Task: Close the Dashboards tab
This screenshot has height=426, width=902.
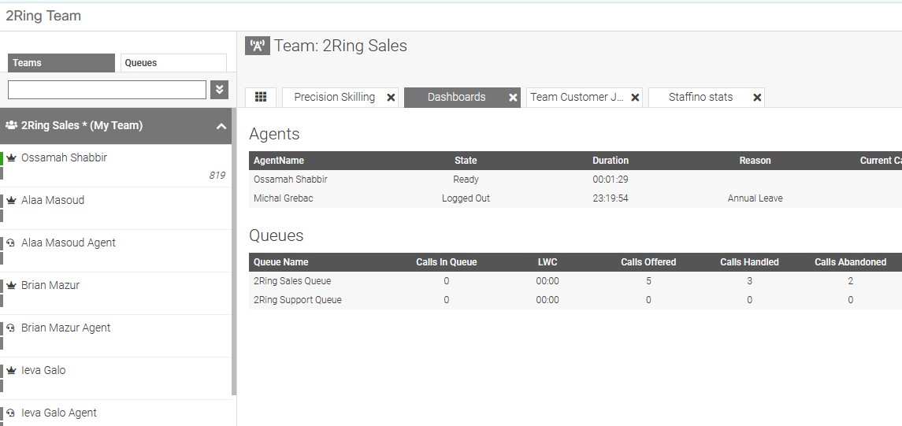Action: 513,98
